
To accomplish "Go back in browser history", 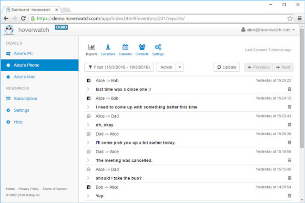I will click(6, 19).
